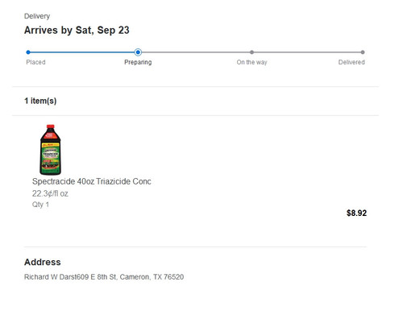Select the Delivered status label
Viewport: 403px width, 315px height.
(x=351, y=62)
